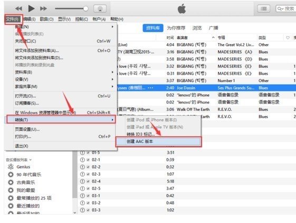Open the 帮助(H) menu
This screenshot has width=296, height=223.
(x=117, y=19)
